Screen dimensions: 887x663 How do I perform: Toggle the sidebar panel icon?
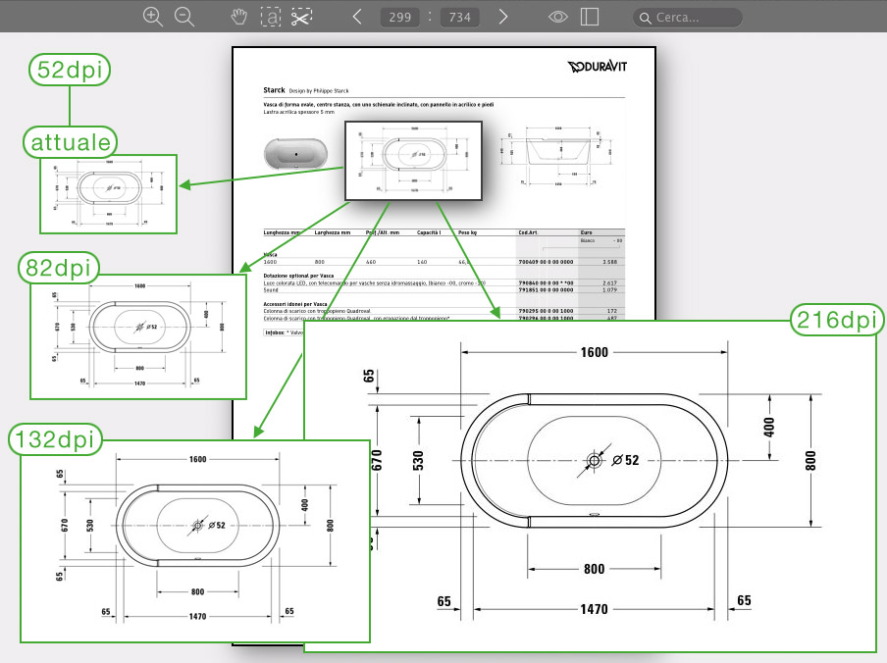[590, 17]
